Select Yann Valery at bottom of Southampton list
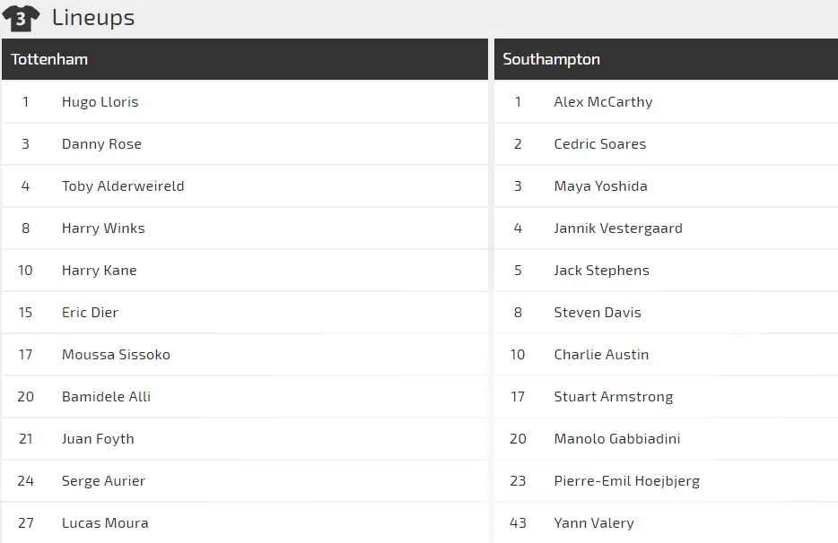 594,522
